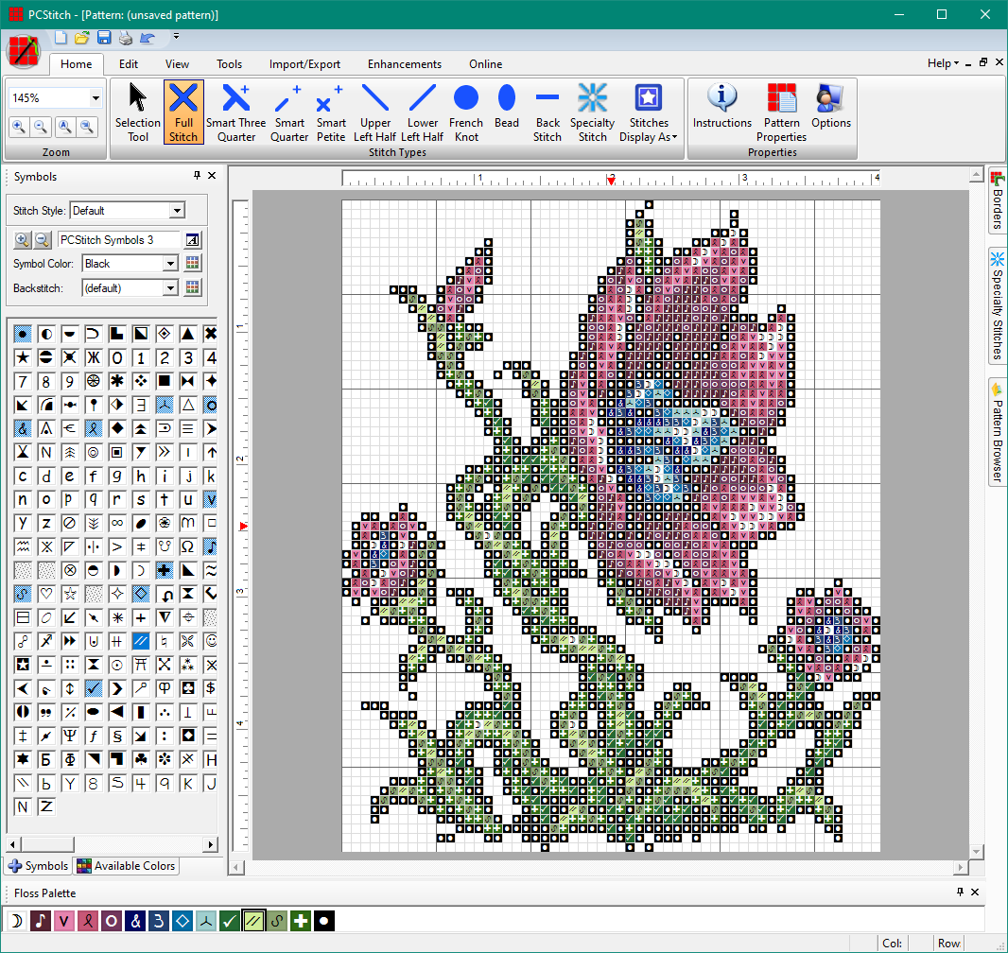Pin the Symbols panel
The width and height of the screenshot is (1008, 953).
coord(198,176)
